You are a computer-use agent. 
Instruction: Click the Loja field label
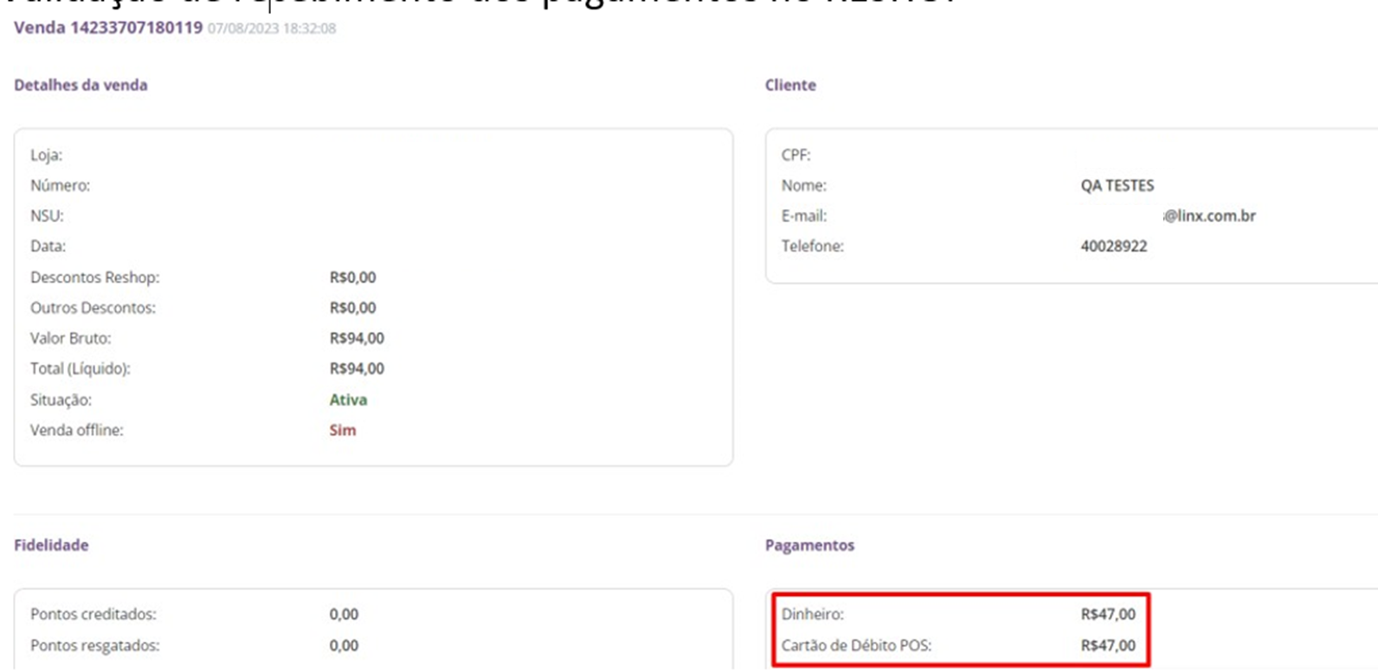(46, 156)
